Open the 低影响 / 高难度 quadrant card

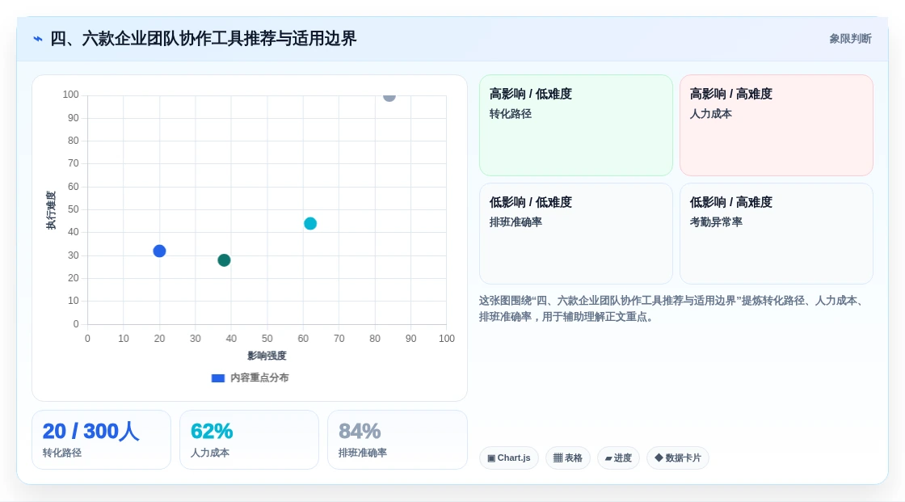tap(777, 234)
